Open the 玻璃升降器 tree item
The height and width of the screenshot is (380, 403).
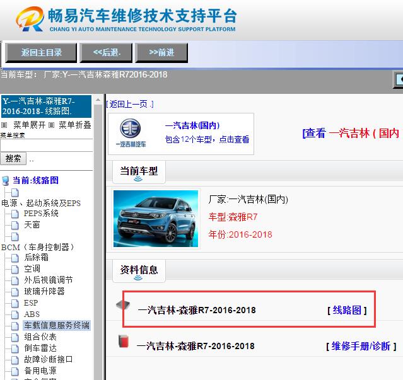[x=44, y=291]
